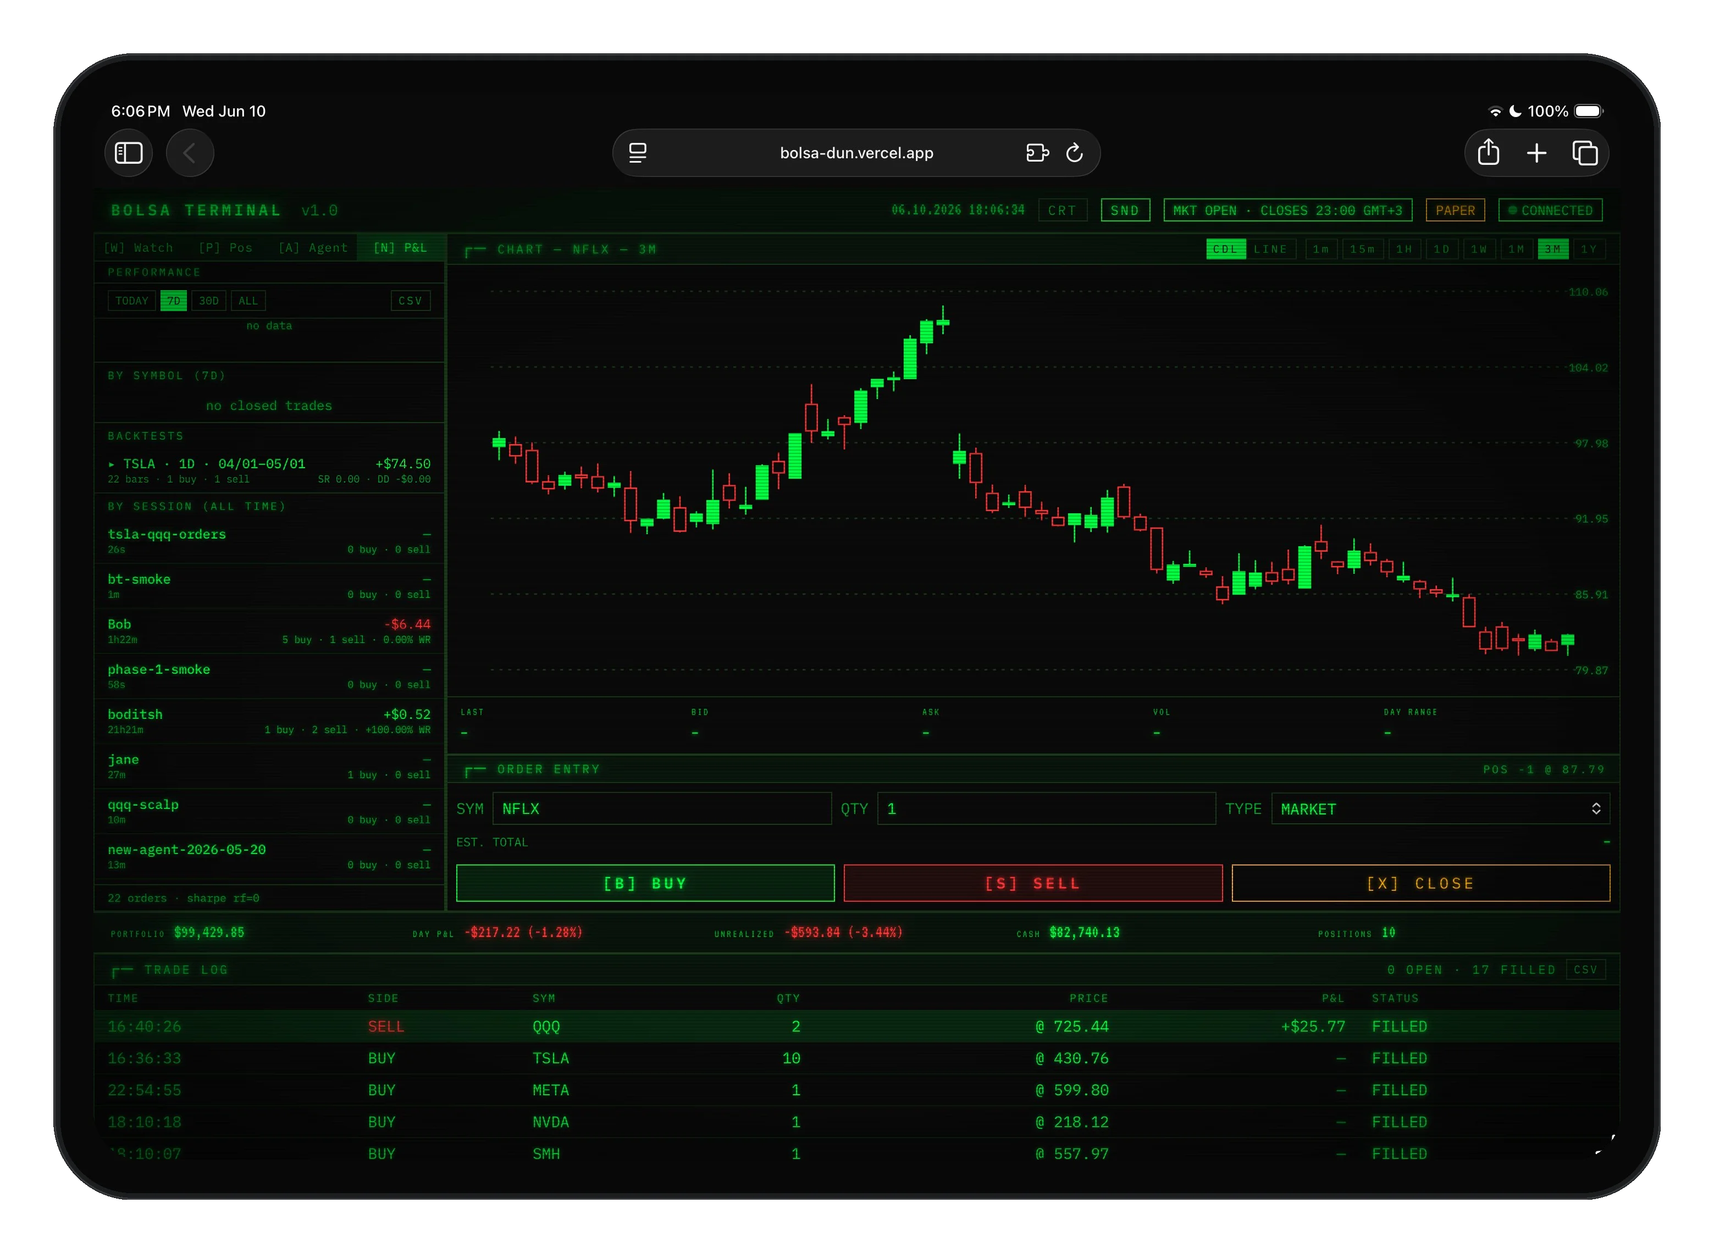
Task: Set chart timeframe to 15m
Action: point(1362,250)
